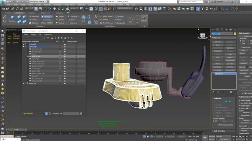Restrict transform to Z axis
Viewport: 252px width, 141px height.
[x=207, y=9]
